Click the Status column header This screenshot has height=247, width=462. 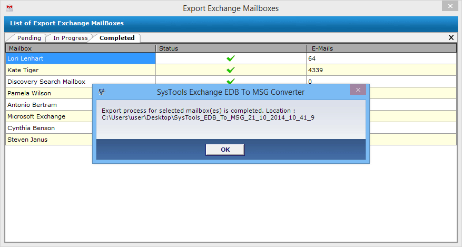click(x=231, y=48)
